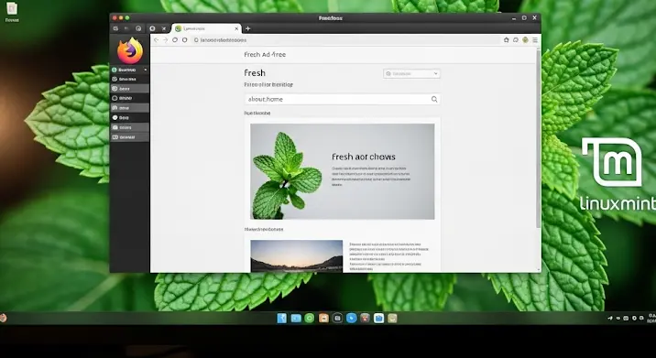The width and height of the screenshot is (656, 358).
Task: Click the Firefox logo in the sidebar
Action: pyautogui.click(x=130, y=51)
